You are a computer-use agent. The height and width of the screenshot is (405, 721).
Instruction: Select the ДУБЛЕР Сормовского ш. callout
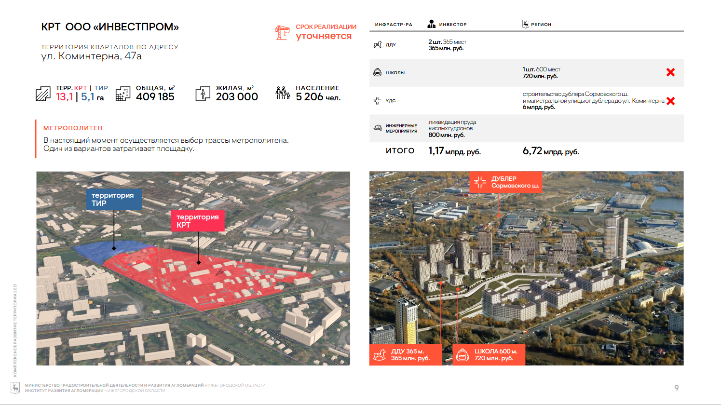[505, 182]
